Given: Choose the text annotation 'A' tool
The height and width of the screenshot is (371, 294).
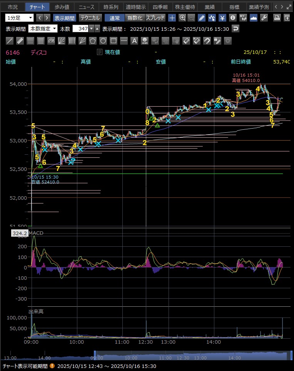Looking at the screenshot, I should 134,41.
